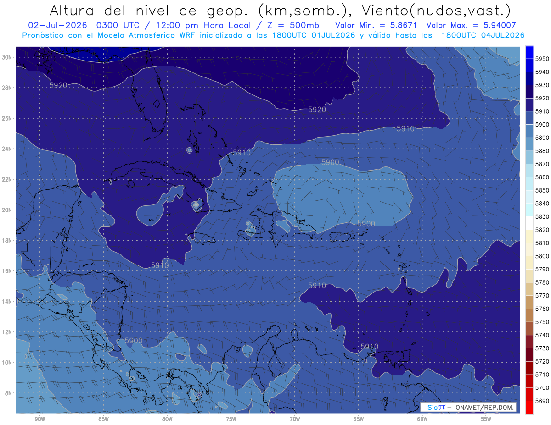Click the 5810 colorbar label

point(542,243)
